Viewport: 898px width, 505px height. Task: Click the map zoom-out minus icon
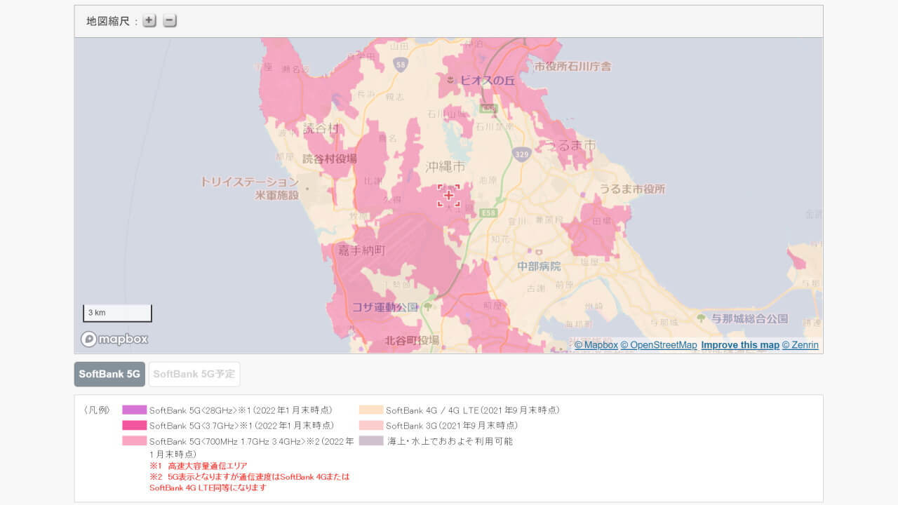[168, 20]
